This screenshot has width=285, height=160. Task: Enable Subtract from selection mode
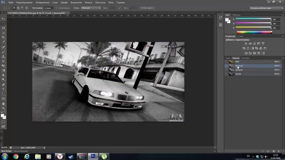pos(22,8)
